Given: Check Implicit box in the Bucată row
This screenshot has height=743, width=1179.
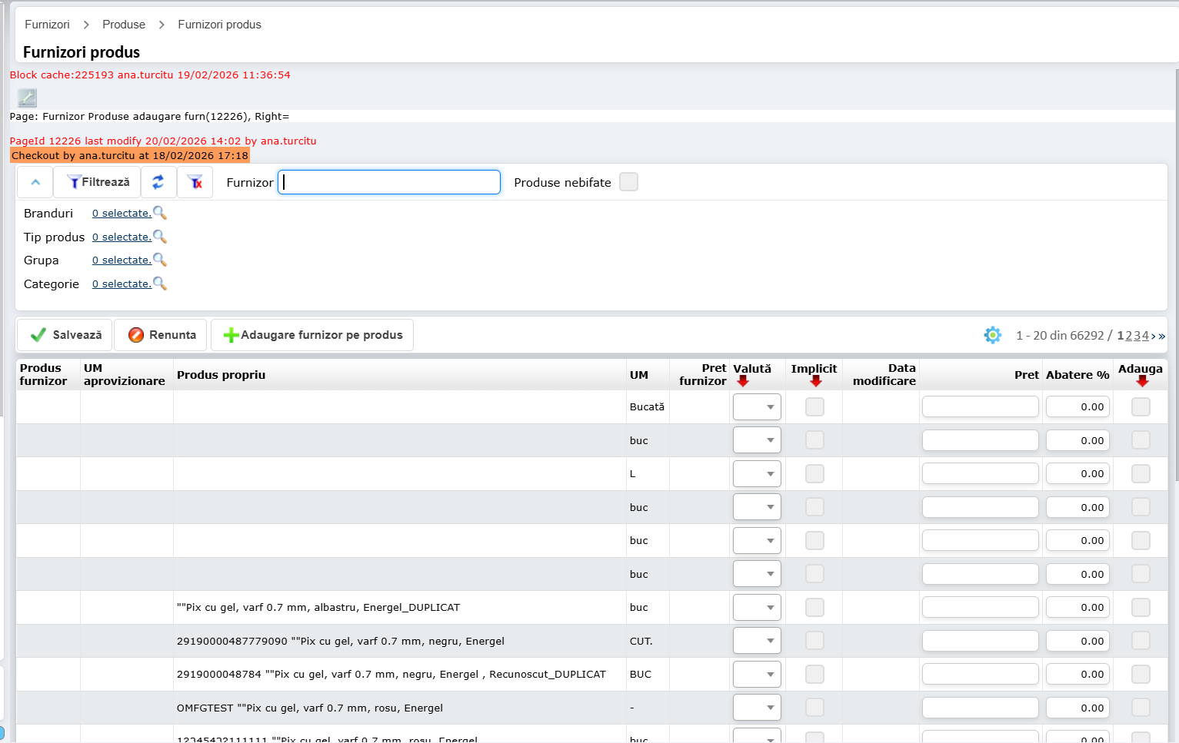Looking at the screenshot, I should (814, 406).
